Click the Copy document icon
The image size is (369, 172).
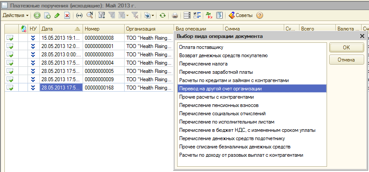tap(47, 16)
